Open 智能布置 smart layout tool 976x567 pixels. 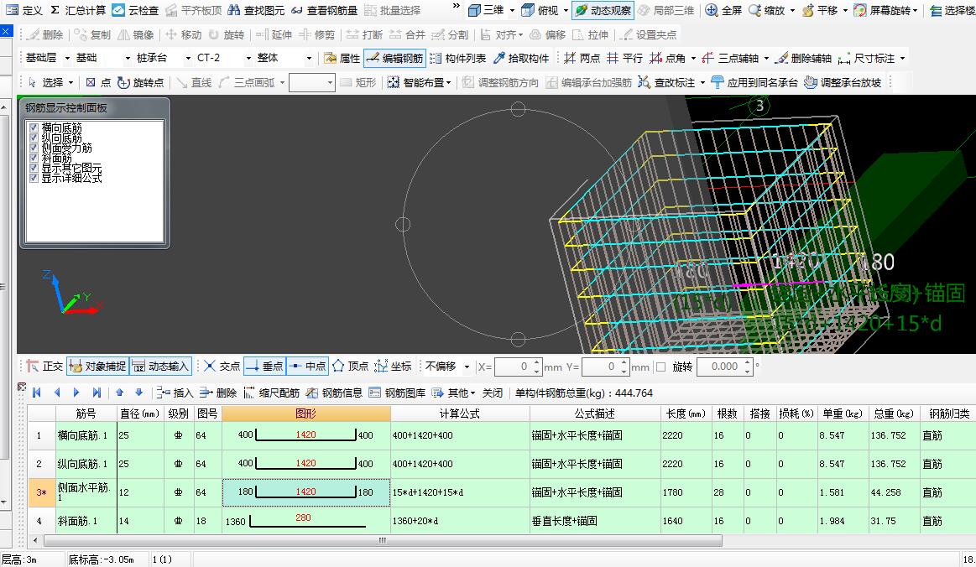[x=418, y=82]
